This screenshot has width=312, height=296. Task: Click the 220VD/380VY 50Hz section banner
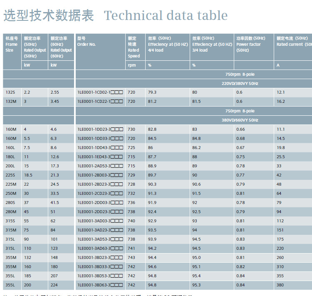(194, 83)
